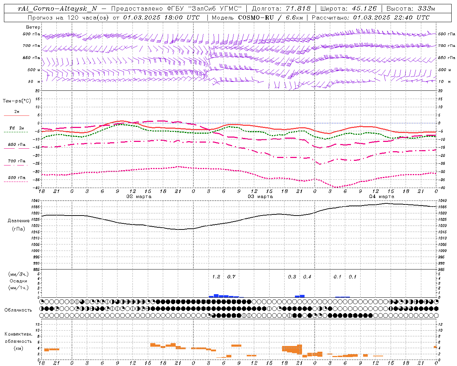Click the 0.7 precipitation value
The width and height of the screenshot is (457, 366).
(x=231, y=277)
